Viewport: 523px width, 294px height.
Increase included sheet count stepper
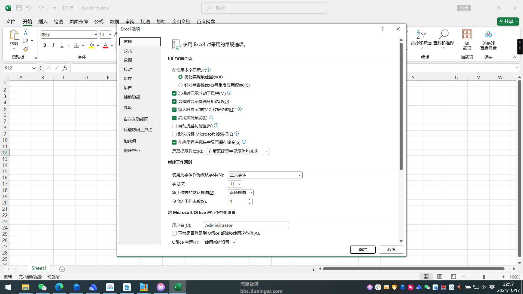pos(249,200)
